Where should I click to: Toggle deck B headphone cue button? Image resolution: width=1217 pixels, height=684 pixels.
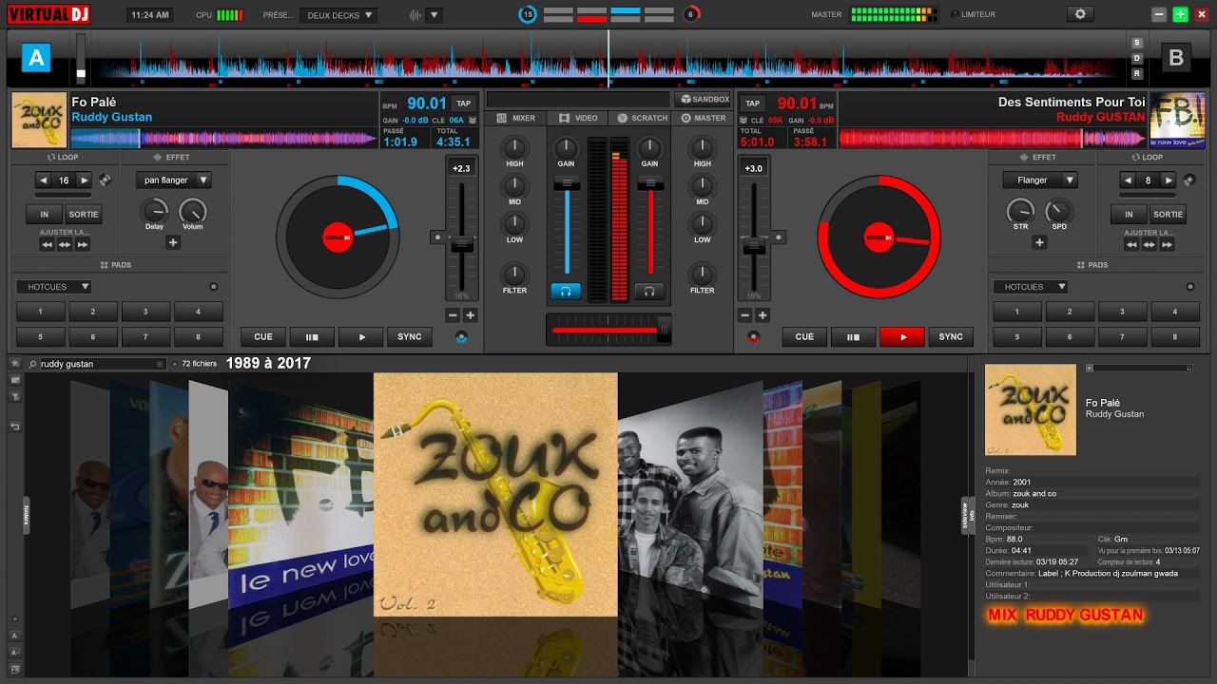(649, 292)
